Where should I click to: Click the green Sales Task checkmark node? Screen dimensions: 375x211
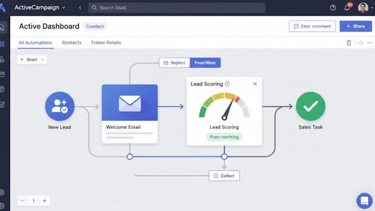310,106
